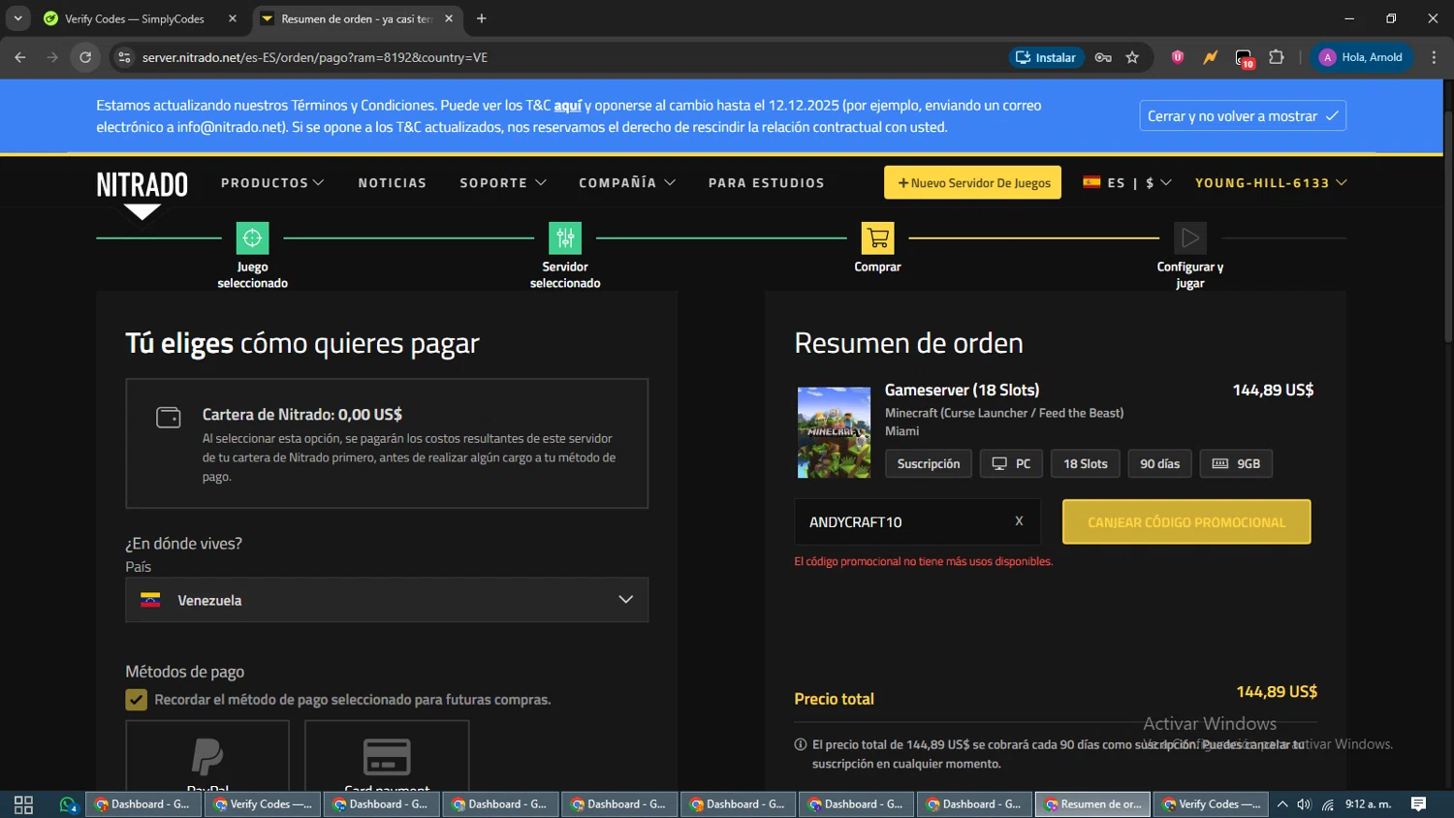This screenshot has height=818, width=1454.
Task: Click the Comprar shopping cart step icon
Action: 877,237
